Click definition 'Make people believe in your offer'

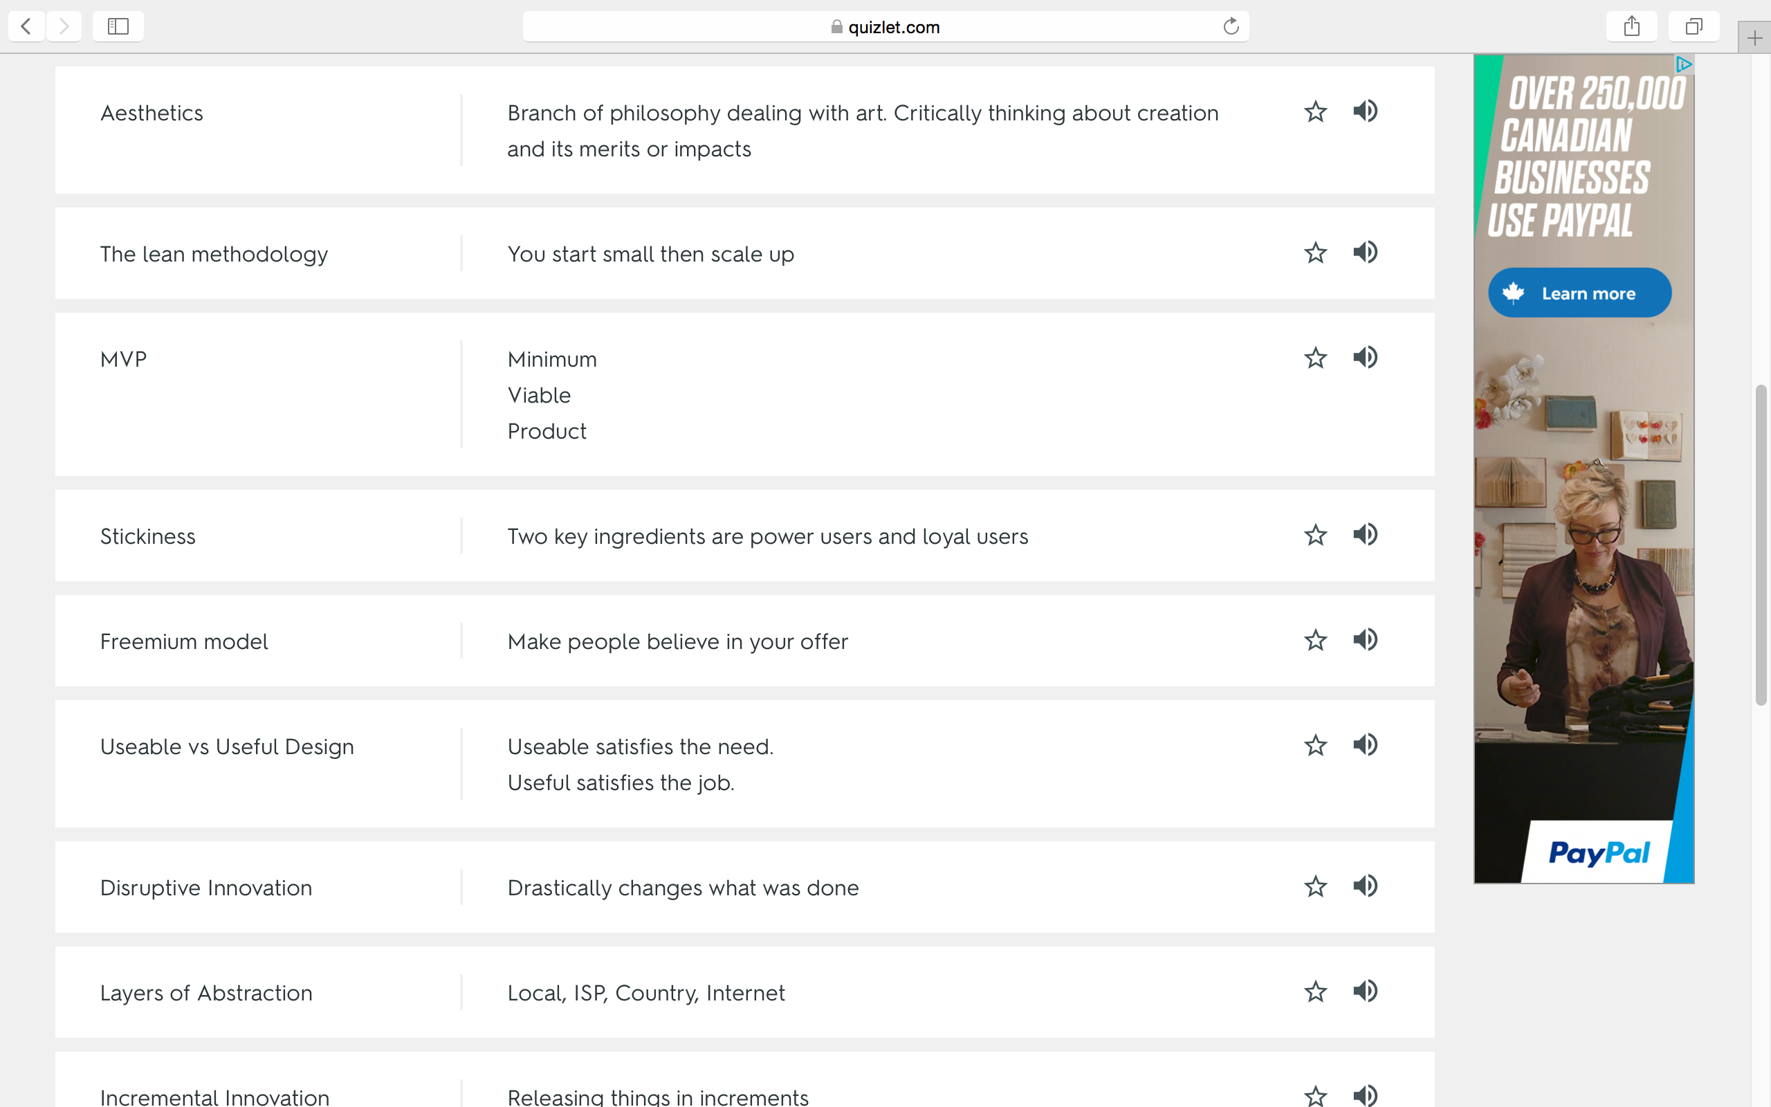point(678,641)
